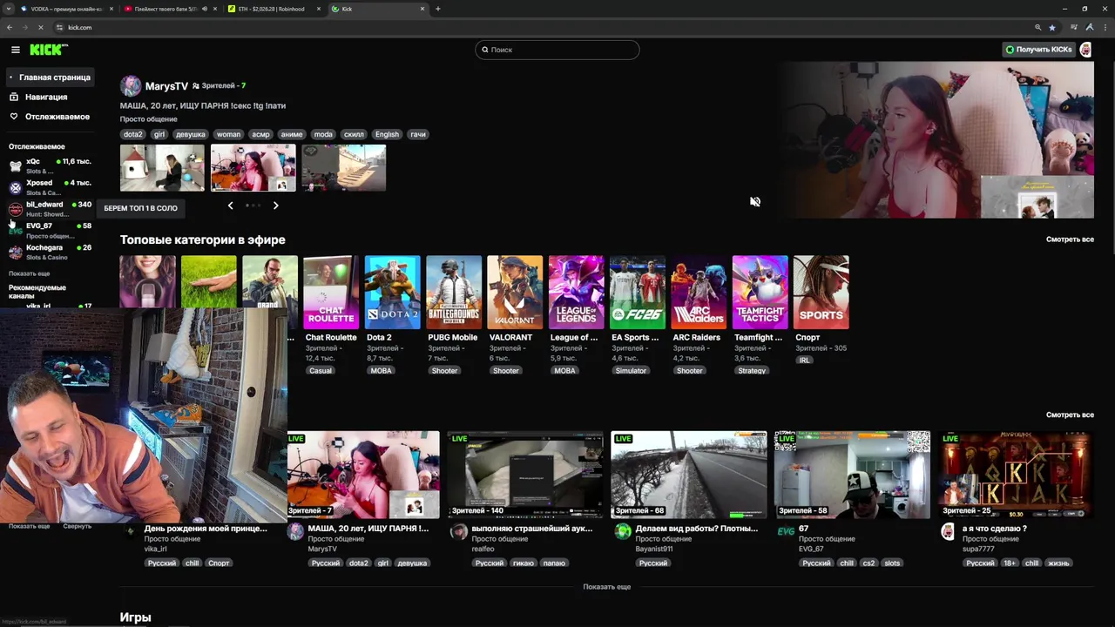Viewport: 1115px width, 627px height.
Task: Open tab search dropdown arrow
Action: point(9,9)
